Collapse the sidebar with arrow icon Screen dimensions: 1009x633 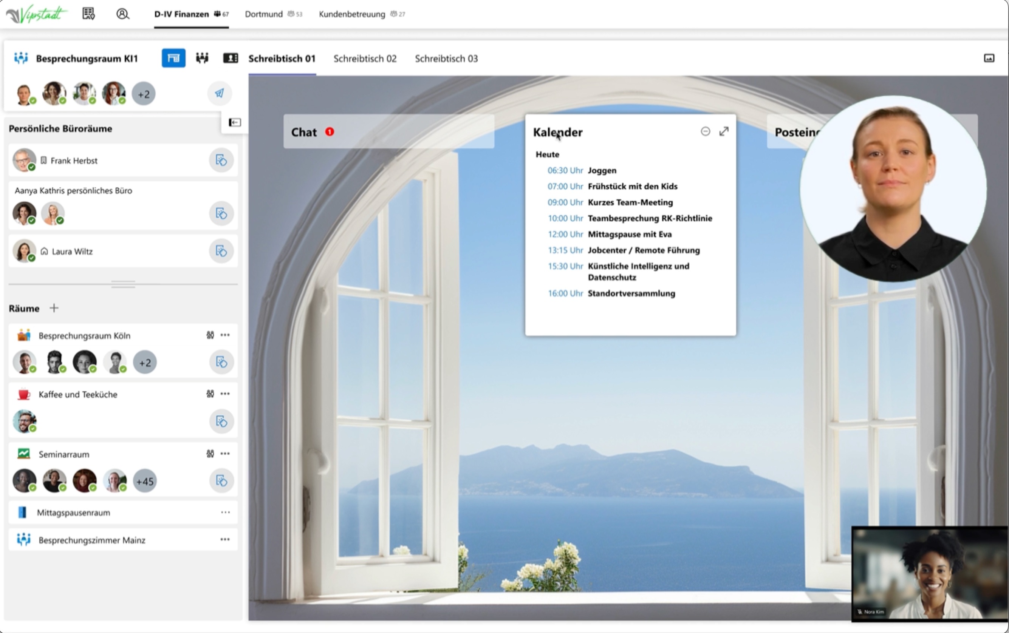[235, 122]
